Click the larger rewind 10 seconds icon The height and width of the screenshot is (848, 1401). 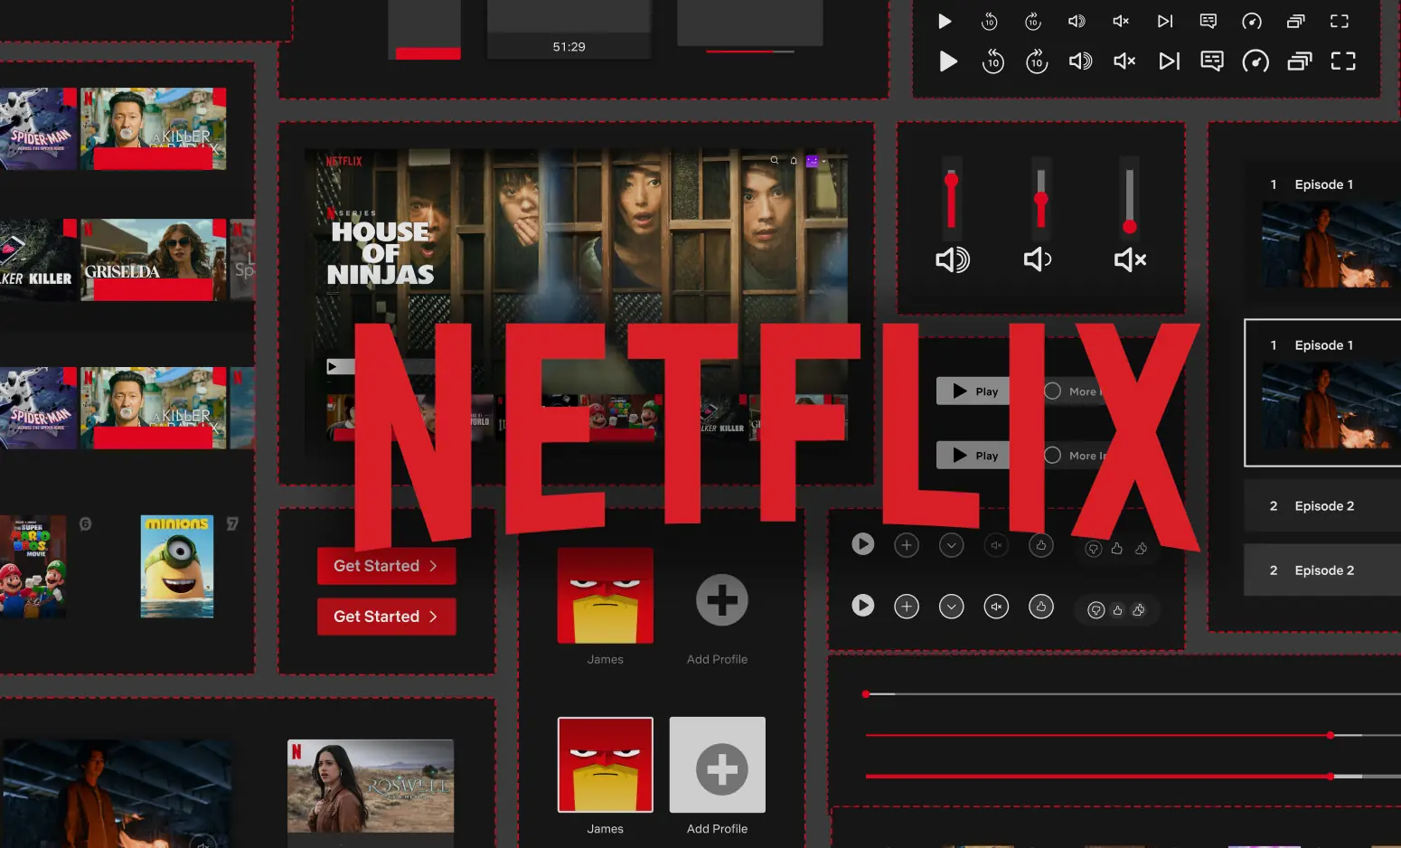click(992, 61)
